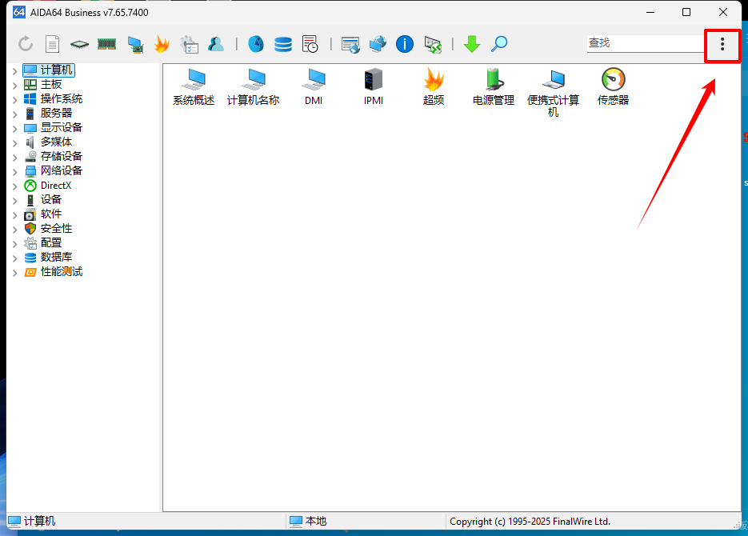Click the CPU chip toolbar icon
The height and width of the screenshot is (536, 748).
[x=79, y=44]
